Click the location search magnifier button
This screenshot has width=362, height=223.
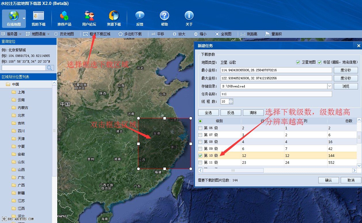50,68
